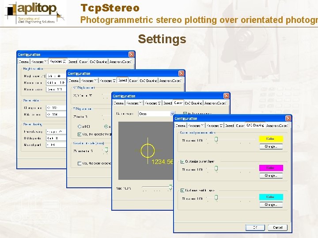Open CAD Drawing tab in the Cursor window

[x=193, y=103]
